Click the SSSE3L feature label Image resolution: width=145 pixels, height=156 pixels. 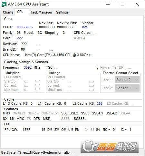tap(80, 119)
